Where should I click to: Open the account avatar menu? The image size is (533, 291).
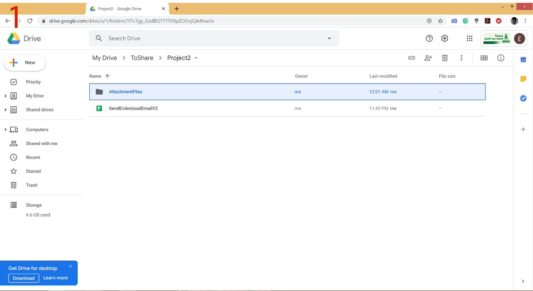520,39
